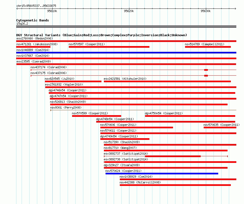Viewport: 244px width, 204px height.
Task: Select the 15q26.2 cytogenetic band bar
Action: coord(126,27)
